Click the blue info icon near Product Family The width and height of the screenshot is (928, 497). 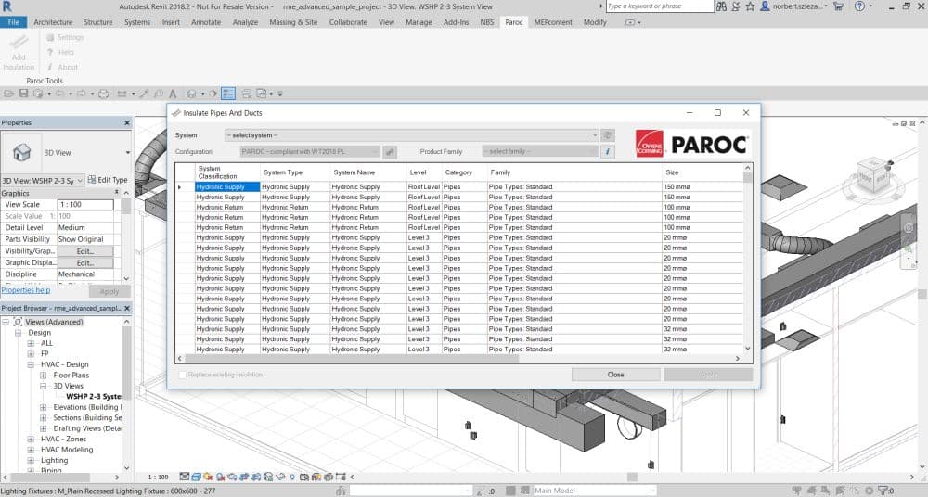607,152
